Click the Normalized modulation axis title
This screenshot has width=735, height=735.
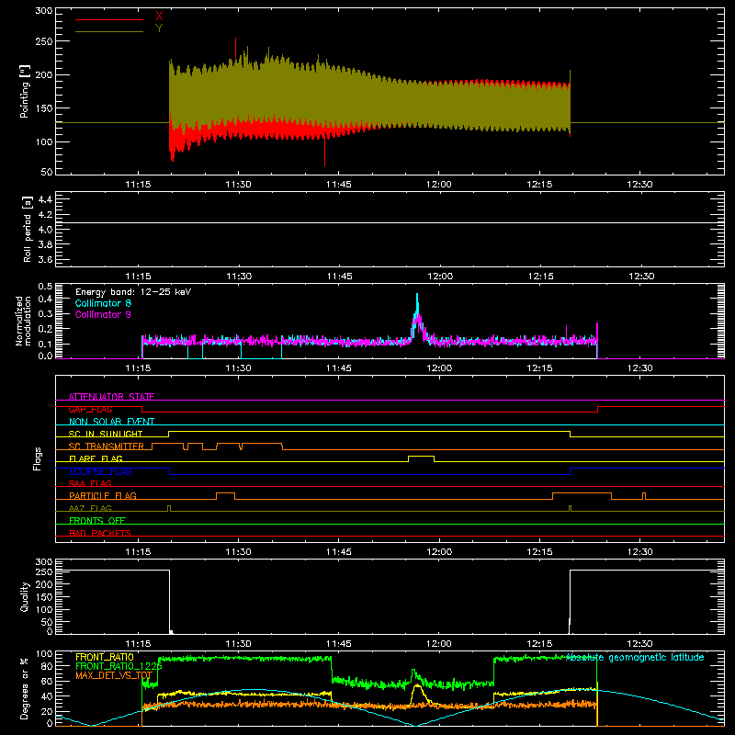tap(23, 321)
